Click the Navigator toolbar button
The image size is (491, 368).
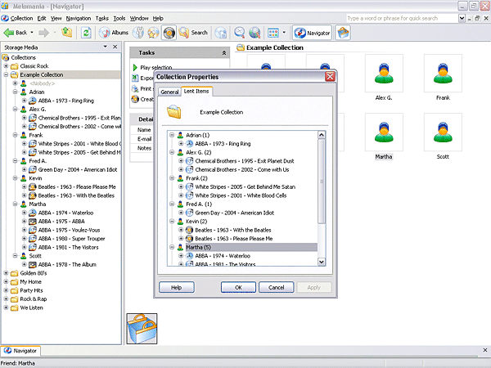click(312, 33)
